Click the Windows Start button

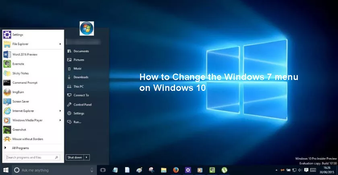(6, 170)
